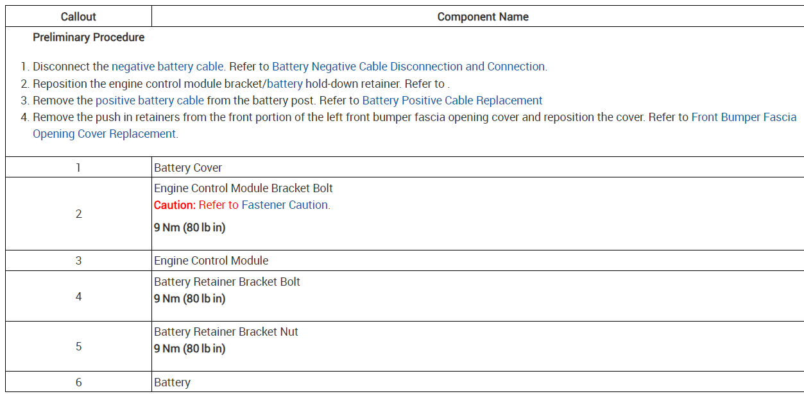Click torque value under Battery Retainer Bracket Nut
Image resolution: width=804 pixels, height=394 pixels.
[x=189, y=349]
